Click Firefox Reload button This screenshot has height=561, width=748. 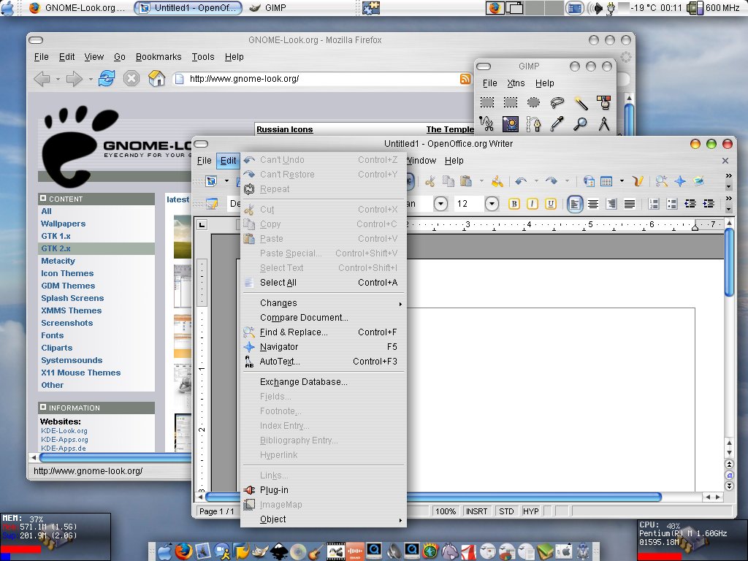(x=107, y=78)
